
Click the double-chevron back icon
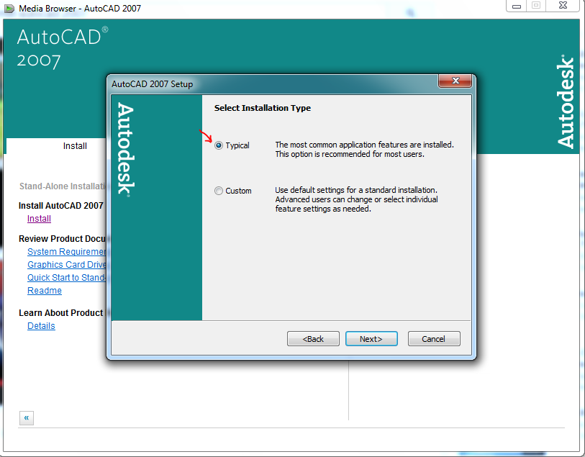coord(27,418)
